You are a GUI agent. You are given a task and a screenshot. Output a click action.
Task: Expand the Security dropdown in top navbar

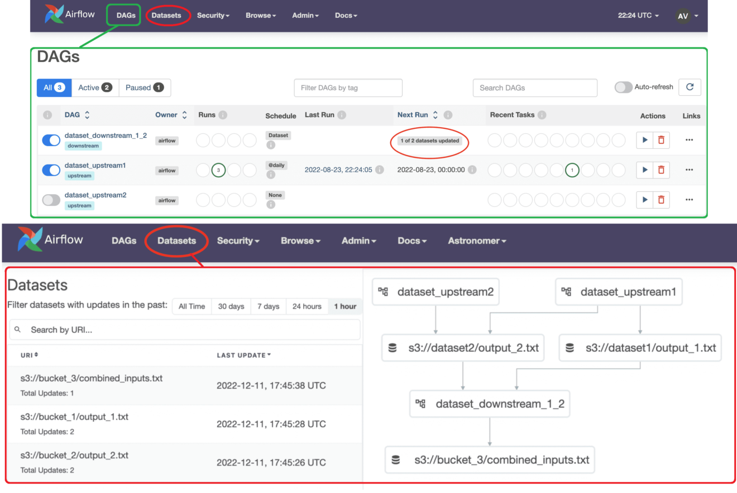point(213,16)
